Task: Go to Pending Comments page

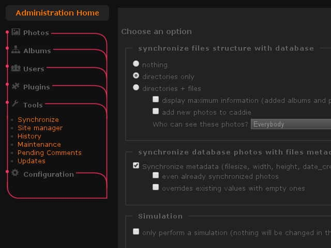Action: point(49,152)
